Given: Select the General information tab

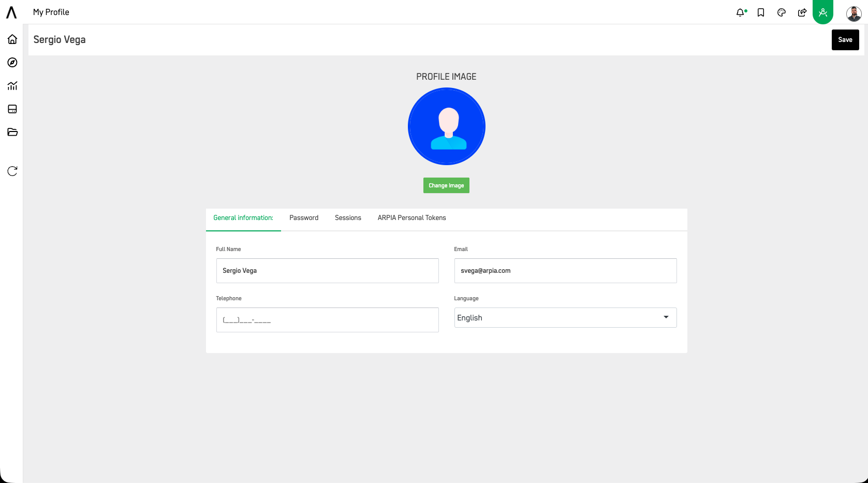Looking at the screenshot, I should point(243,218).
